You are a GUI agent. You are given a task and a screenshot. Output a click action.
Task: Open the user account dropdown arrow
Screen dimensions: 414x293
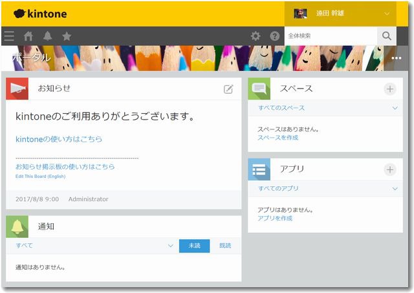click(x=387, y=14)
